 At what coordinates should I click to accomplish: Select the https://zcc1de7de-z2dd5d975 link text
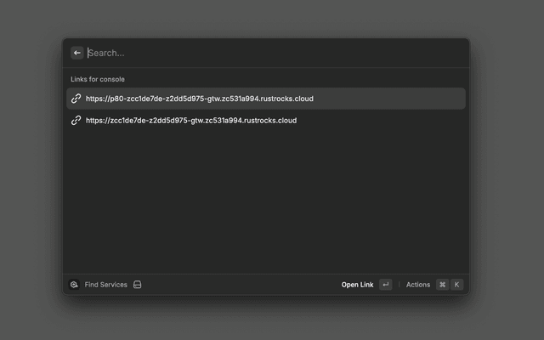point(190,120)
